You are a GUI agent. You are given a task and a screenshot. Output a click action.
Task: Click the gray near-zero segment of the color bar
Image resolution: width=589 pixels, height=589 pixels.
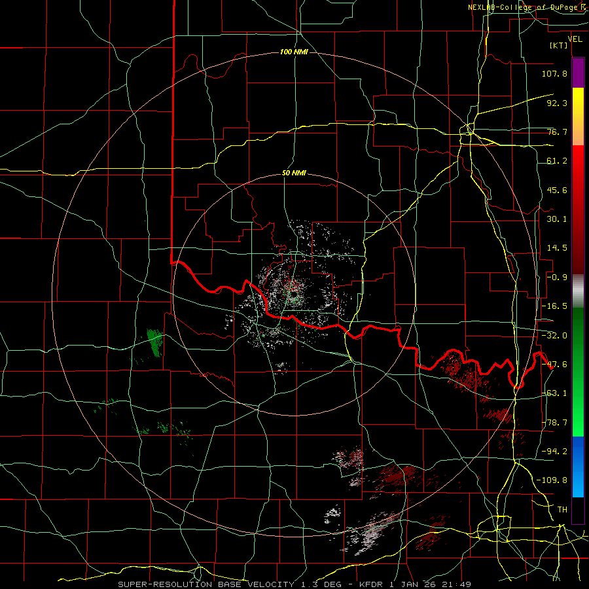(578, 291)
